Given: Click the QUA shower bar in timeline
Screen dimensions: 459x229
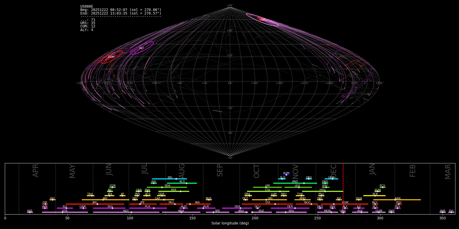Looking at the screenshot, I should pos(359,200).
